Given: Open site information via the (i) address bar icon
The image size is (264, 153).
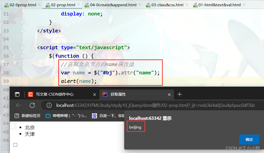Looking at the screenshot, I should pyautogui.click(x=49, y=105).
